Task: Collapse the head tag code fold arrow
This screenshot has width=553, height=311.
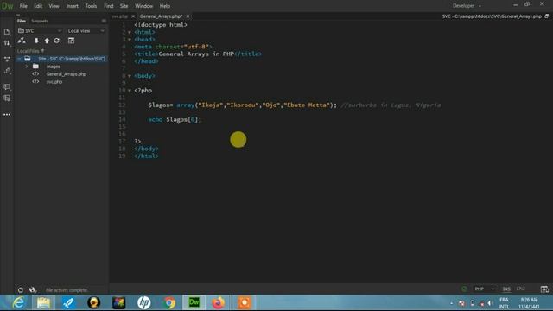Action: 130,40
